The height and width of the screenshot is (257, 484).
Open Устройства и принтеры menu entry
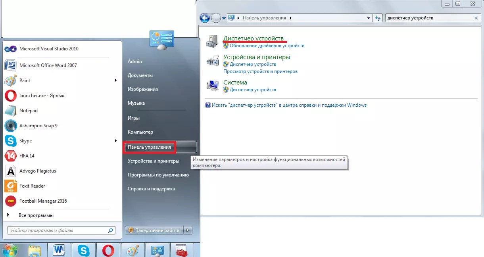(153, 161)
